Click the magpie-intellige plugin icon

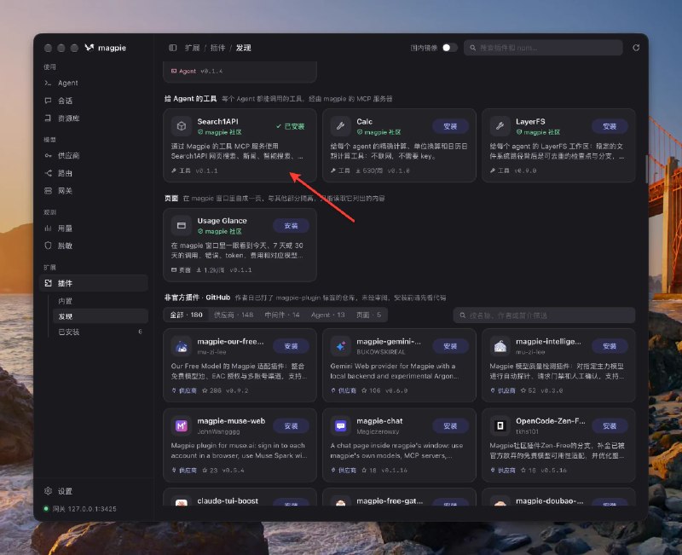[x=500, y=346]
